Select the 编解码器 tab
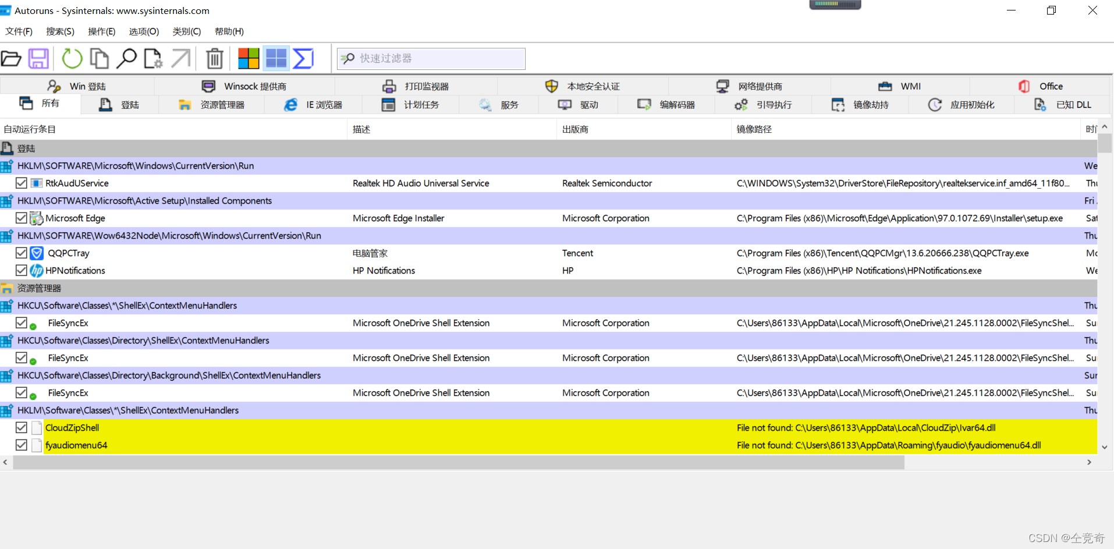 click(x=667, y=105)
